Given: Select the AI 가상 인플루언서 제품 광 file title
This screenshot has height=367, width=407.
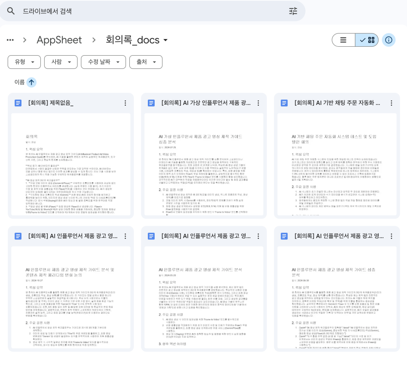Looking at the screenshot, I should click(x=206, y=103).
